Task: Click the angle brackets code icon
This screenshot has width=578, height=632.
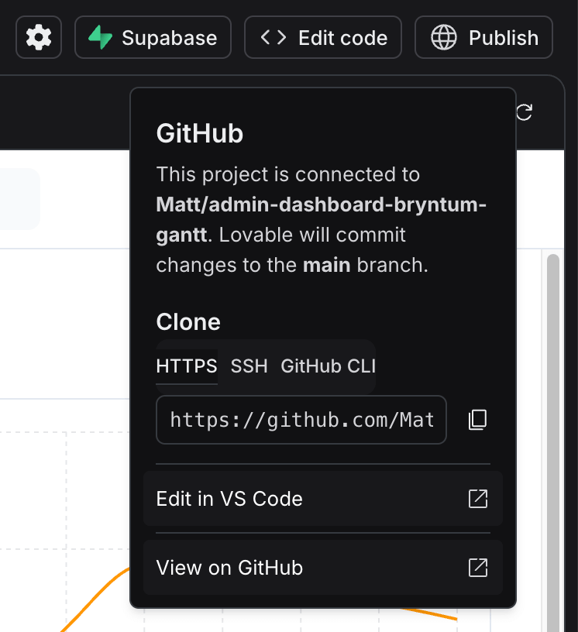Action: pyautogui.click(x=273, y=37)
